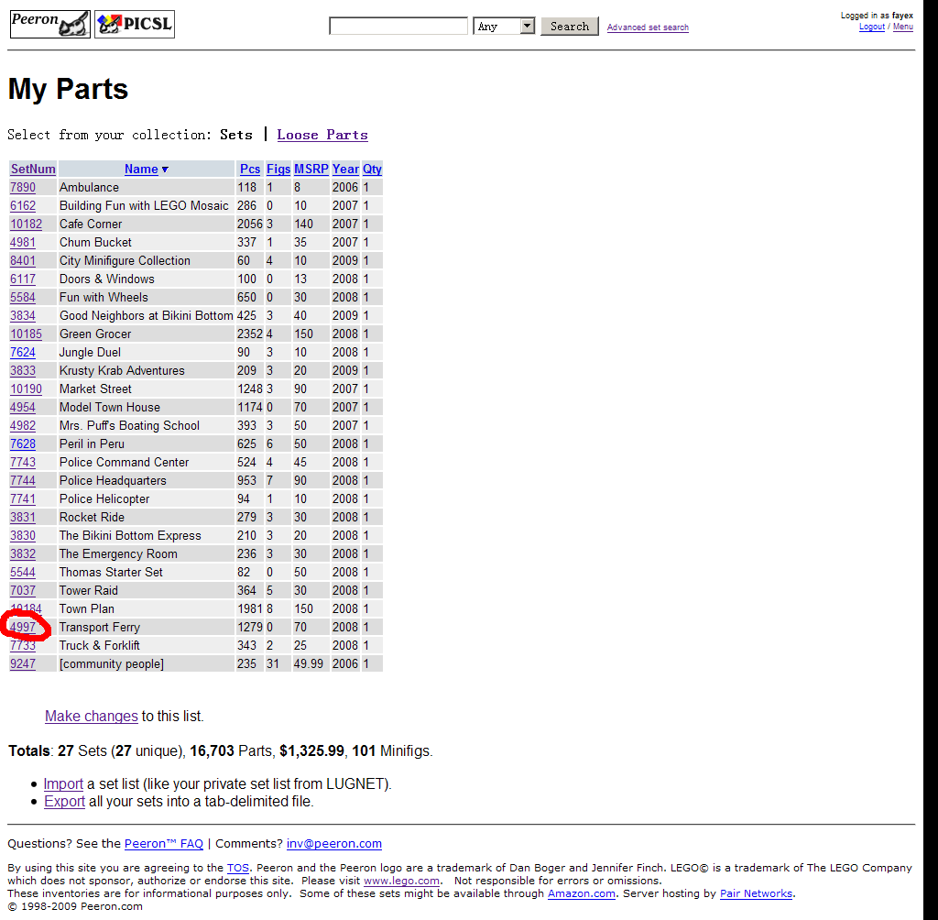Visit www.lego.com link
938x920 pixels.
tap(401, 881)
